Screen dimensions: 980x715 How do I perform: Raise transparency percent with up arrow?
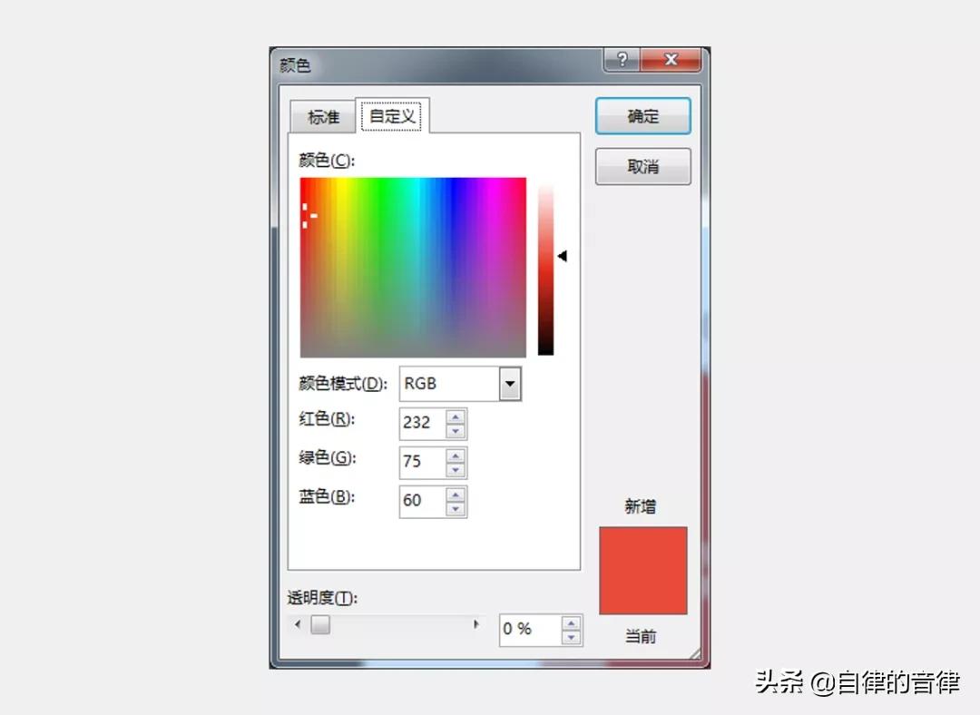(x=572, y=623)
